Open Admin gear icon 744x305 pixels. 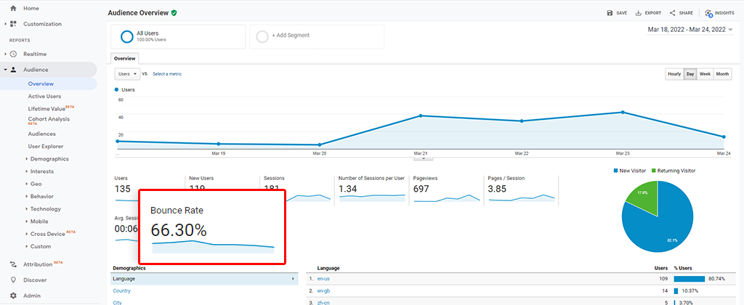[13, 296]
